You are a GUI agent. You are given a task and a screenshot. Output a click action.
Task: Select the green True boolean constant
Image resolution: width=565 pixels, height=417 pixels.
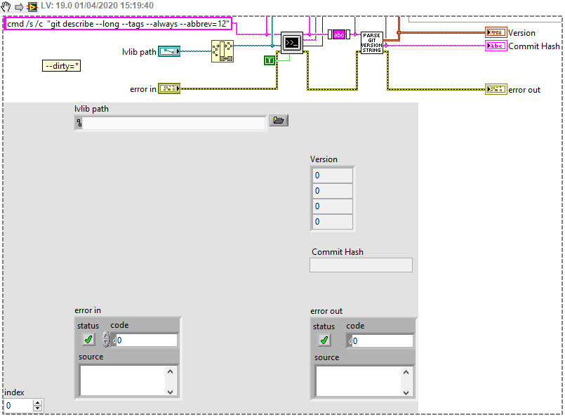270,60
